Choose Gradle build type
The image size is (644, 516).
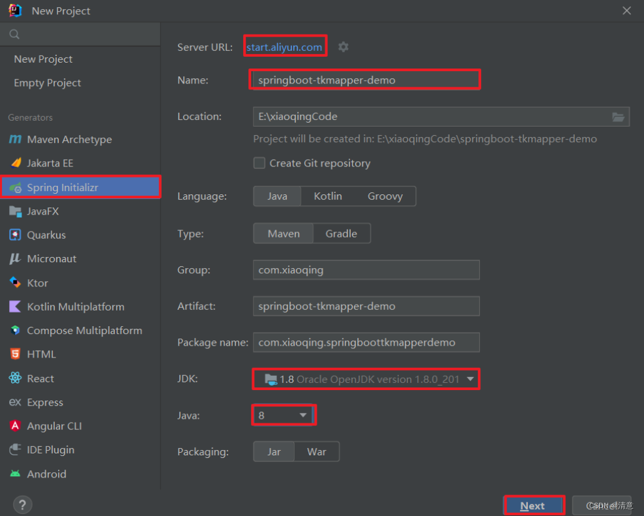tap(342, 234)
